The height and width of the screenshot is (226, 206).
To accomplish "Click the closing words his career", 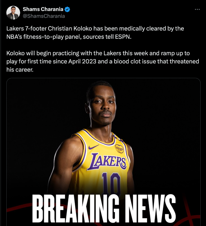I will (20, 70).
